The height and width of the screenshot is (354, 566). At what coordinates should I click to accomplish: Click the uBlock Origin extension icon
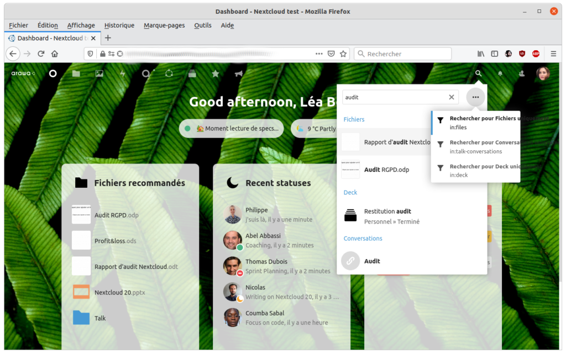coord(522,54)
